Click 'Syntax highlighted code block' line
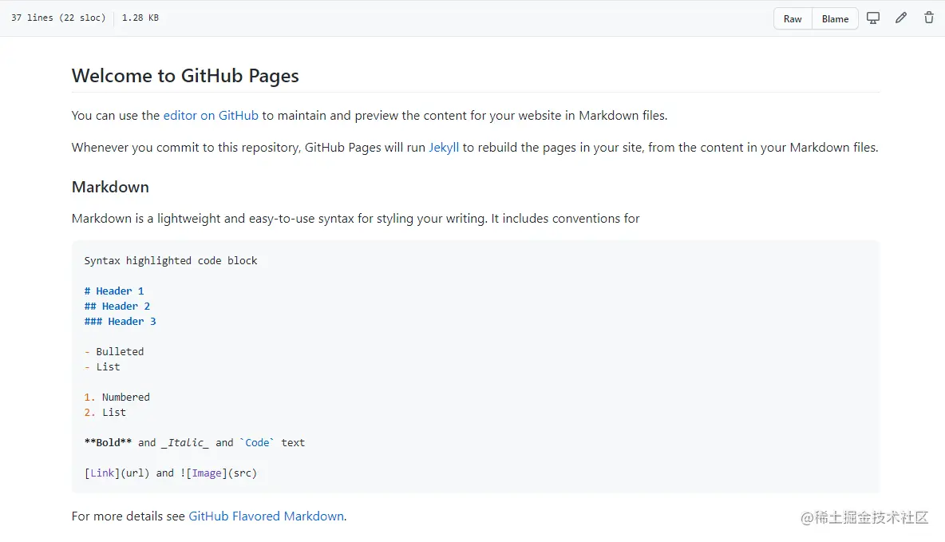Viewport: 945px width, 542px height. pos(171,260)
